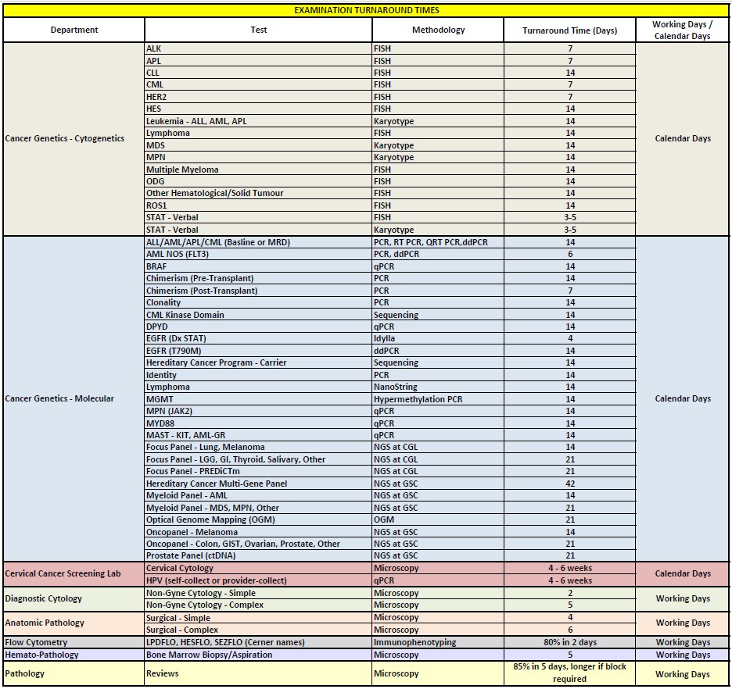732x689 pixels.
Task: Click the 'Diagnostic Cytology' department cell
Action: [74, 598]
